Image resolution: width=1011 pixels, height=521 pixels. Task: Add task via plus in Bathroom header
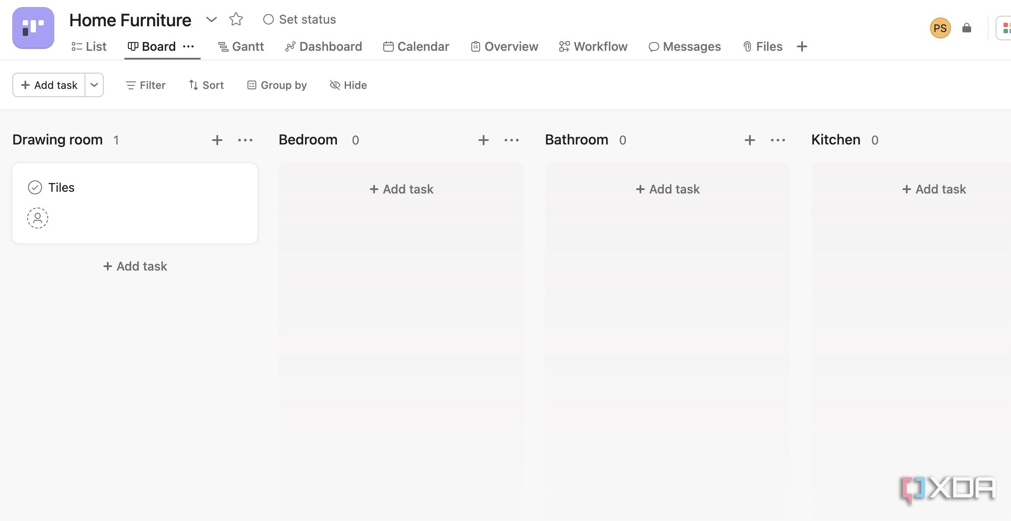[750, 140]
